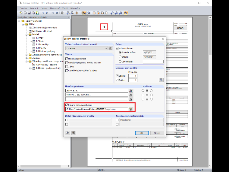Click the orange globe icon in toolbar
Image resolution: width=229 pixels, height=172 pixels.
(126, 13)
